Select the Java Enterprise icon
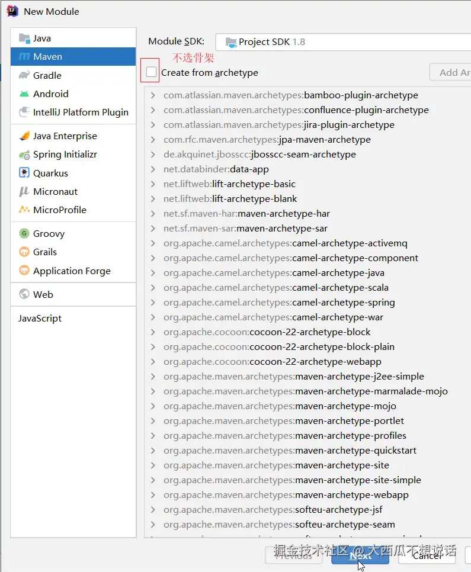The image size is (471, 572). pos(24,136)
